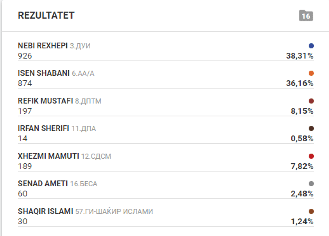Click on Shaqir Islami candidate name
This screenshot has width=329, height=236.
[45, 211]
